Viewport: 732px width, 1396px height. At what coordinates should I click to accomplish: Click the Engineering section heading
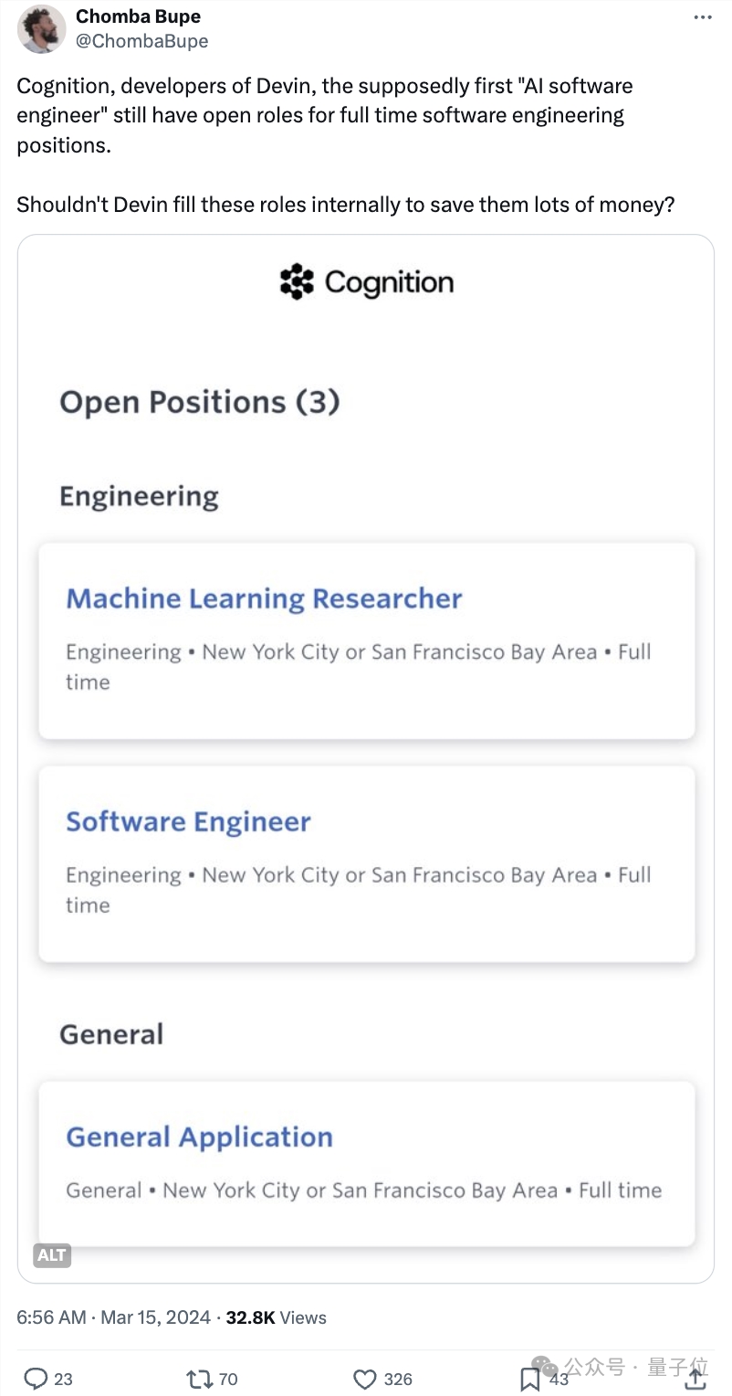[139, 496]
